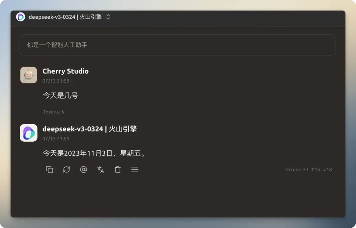This screenshot has height=228, width=356.
Task: Delete the deepseek reply message
Action: pos(118,169)
